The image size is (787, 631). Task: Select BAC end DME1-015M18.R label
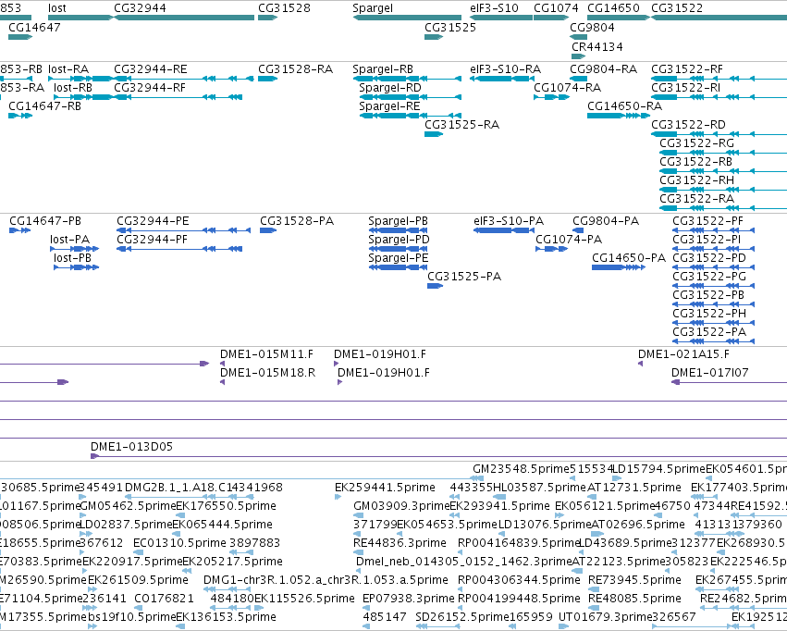(267, 373)
